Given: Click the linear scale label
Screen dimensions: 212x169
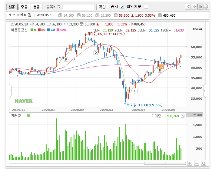Looking at the screenshot, I should 197,29.
